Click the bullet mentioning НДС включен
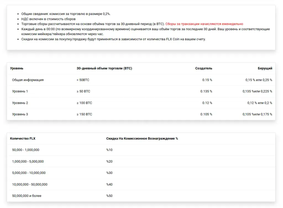This screenshot has height=208, width=283. click(x=48, y=19)
